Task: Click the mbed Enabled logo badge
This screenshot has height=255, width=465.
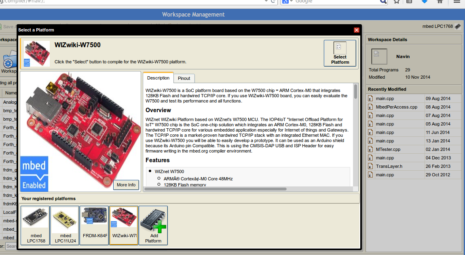Action: point(34,173)
